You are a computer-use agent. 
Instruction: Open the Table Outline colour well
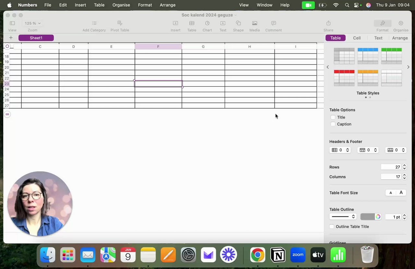pos(367,217)
